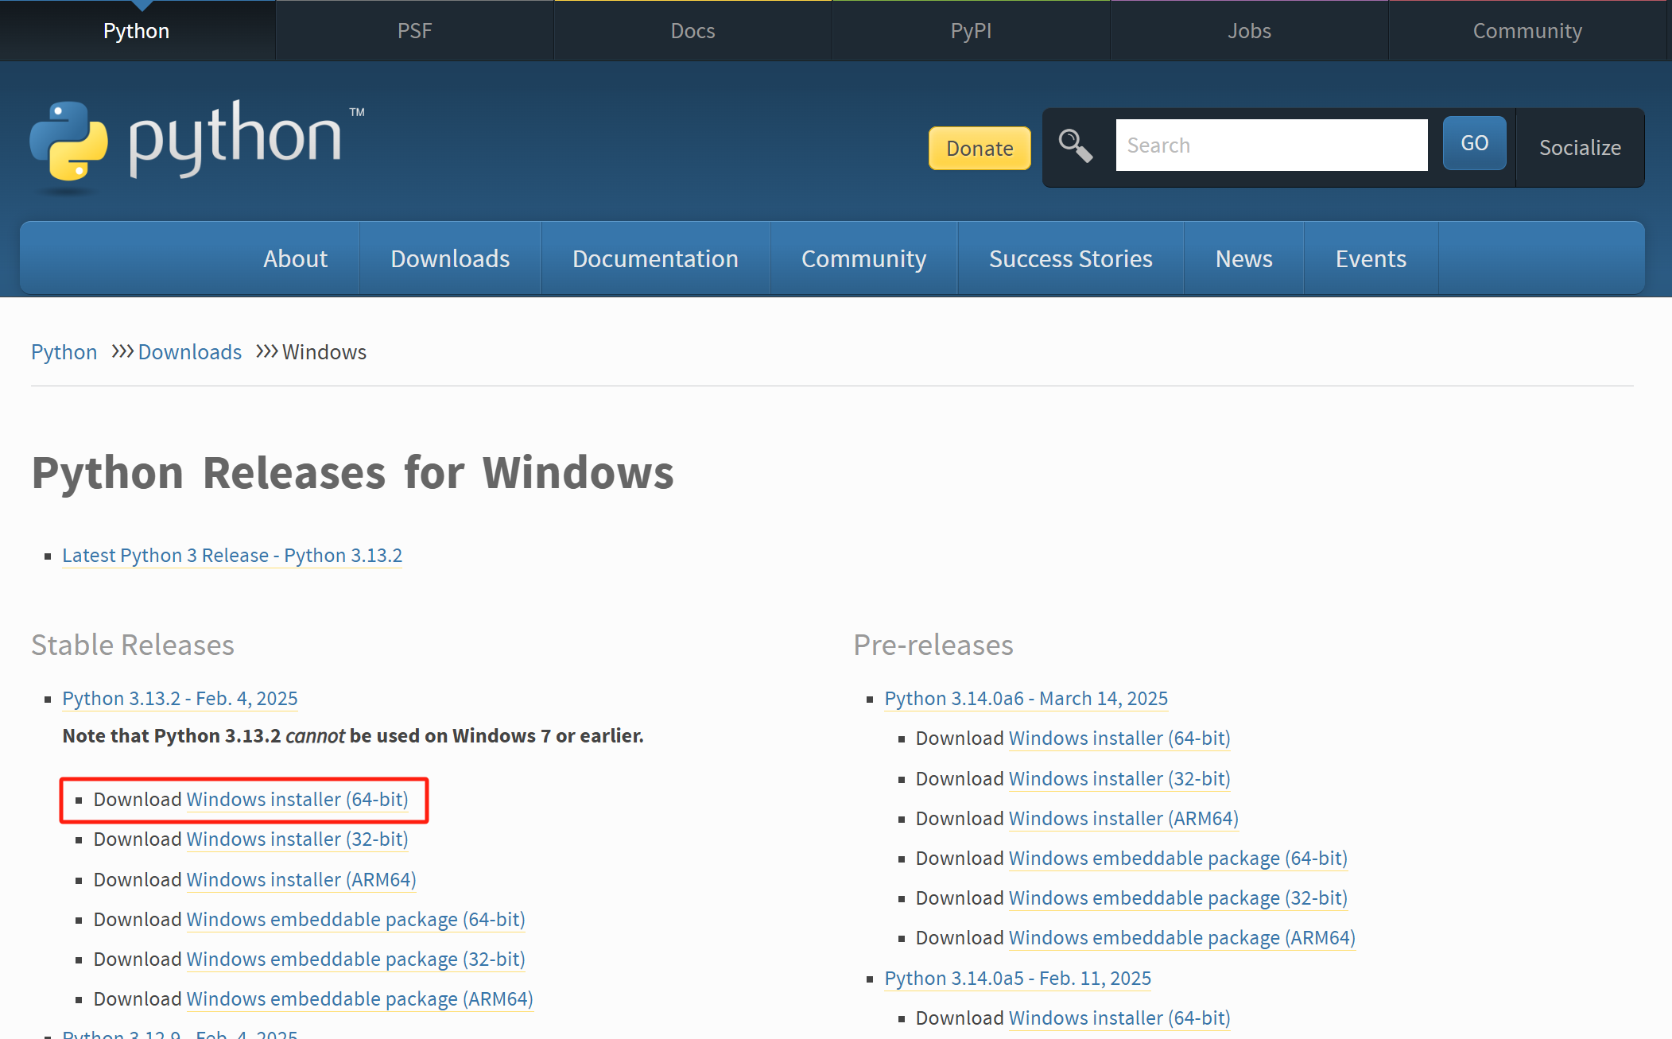Open the Downloads navigation menu

coord(450,258)
